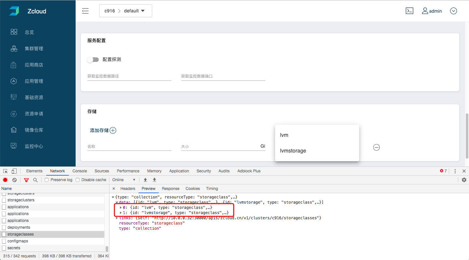Click the export HAR download icon

[x=154, y=180]
